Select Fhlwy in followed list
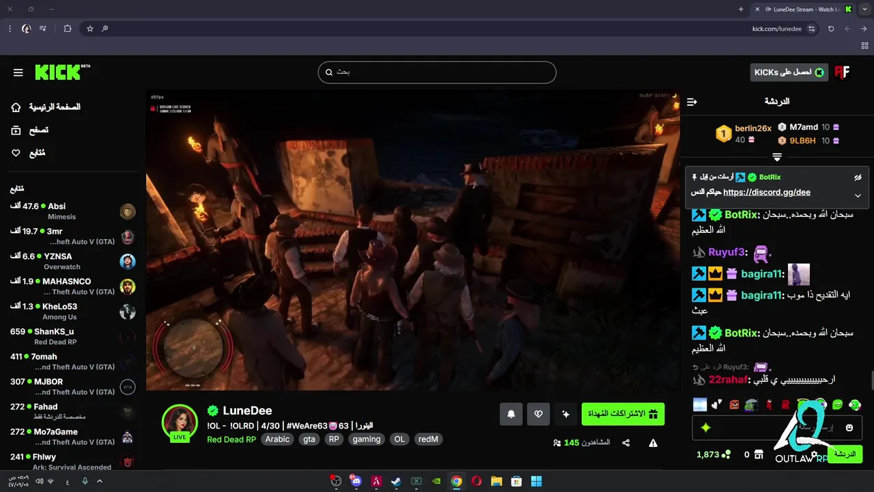The image size is (874, 492). point(72,462)
